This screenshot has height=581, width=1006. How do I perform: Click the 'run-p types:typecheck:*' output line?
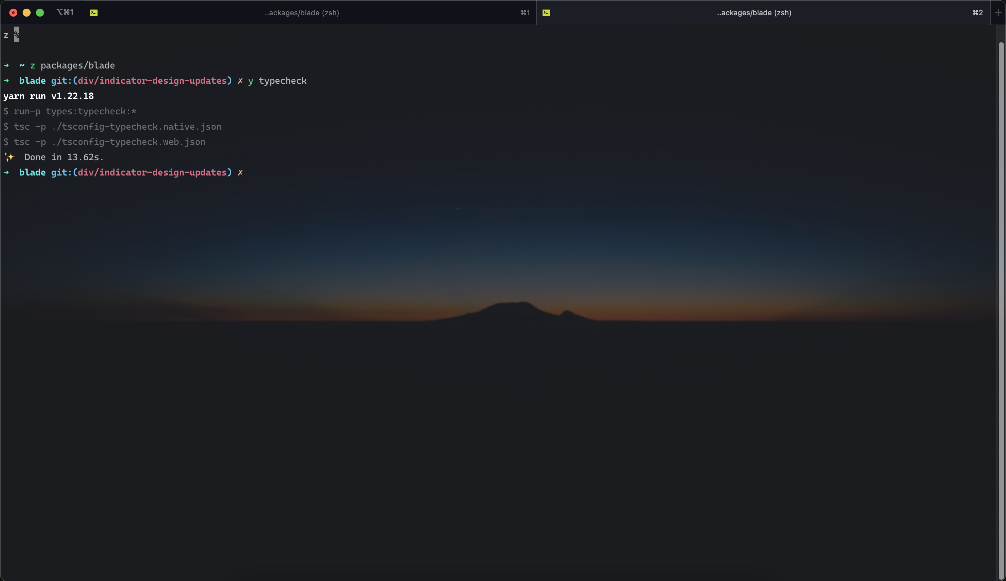(x=75, y=111)
